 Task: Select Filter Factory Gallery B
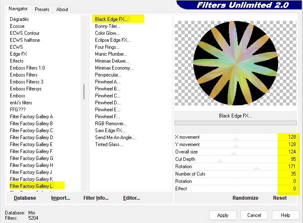tap(31, 124)
